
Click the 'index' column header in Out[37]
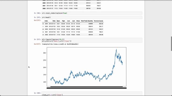click(x=46, y=21)
